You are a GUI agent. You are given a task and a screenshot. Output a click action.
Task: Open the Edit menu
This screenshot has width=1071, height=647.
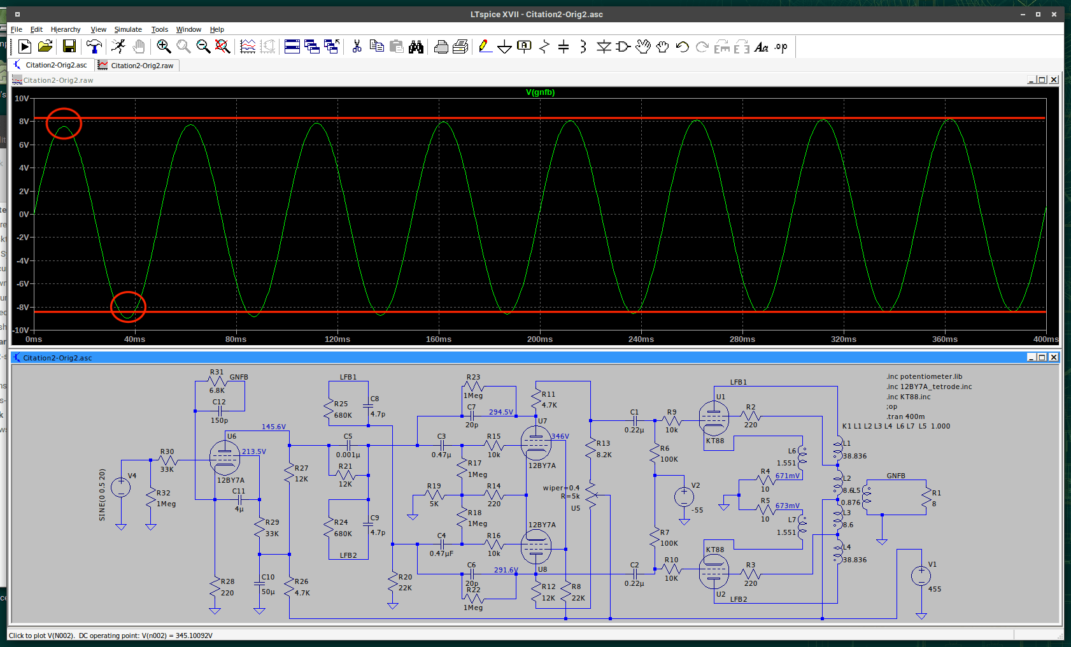(36, 29)
